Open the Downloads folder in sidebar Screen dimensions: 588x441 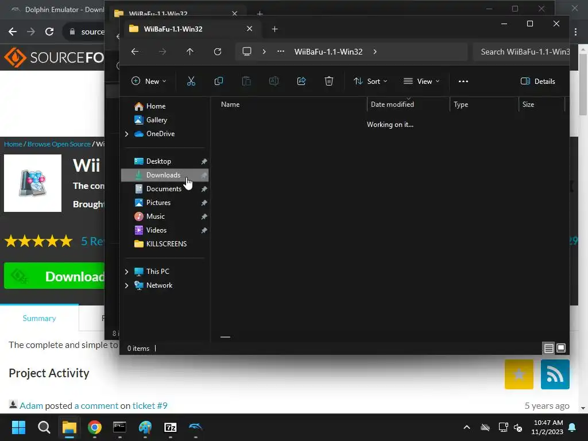point(165,175)
